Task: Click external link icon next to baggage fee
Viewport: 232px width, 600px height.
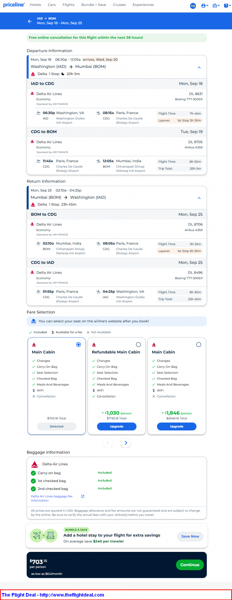Action: click(83, 496)
